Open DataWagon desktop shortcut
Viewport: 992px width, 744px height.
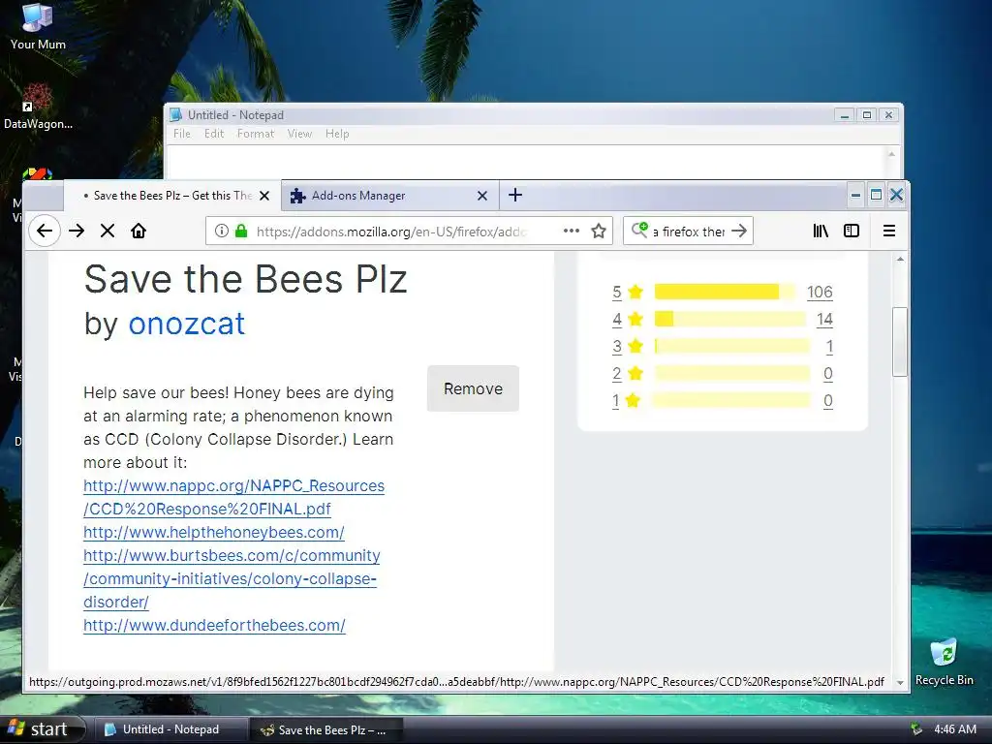[x=38, y=107]
